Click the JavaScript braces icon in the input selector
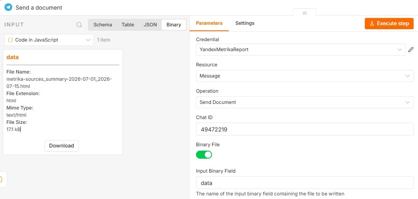 tap(10, 40)
